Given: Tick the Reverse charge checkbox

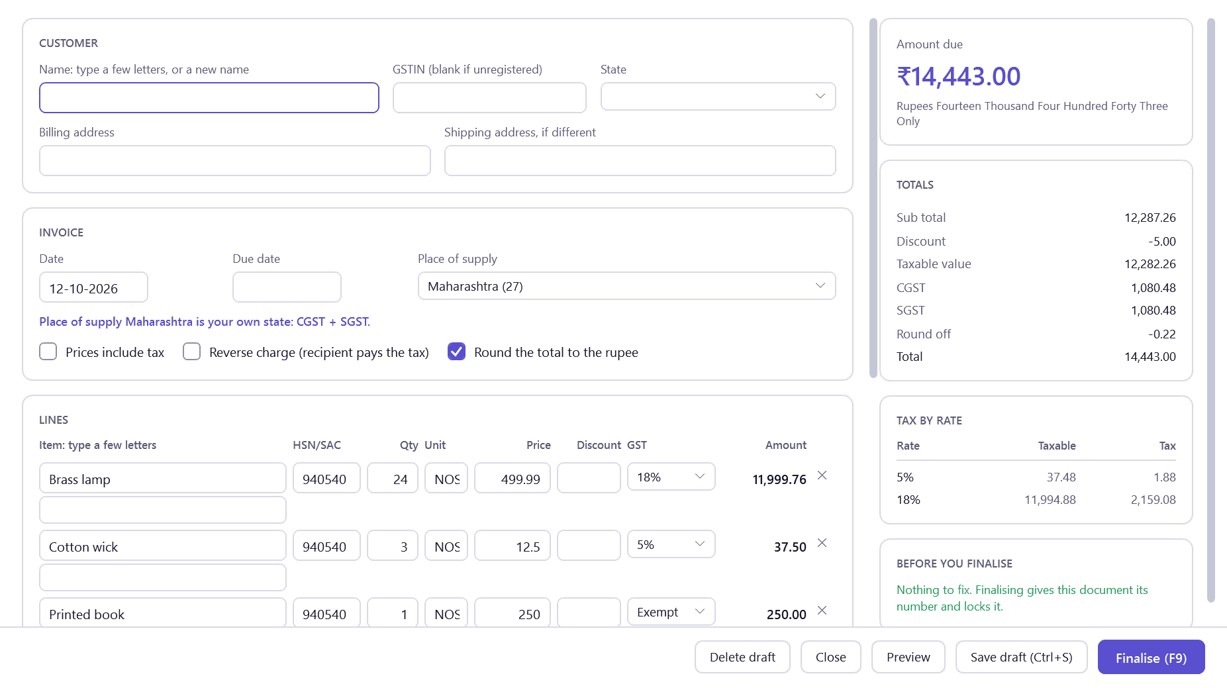Looking at the screenshot, I should pyautogui.click(x=191, y=352).
